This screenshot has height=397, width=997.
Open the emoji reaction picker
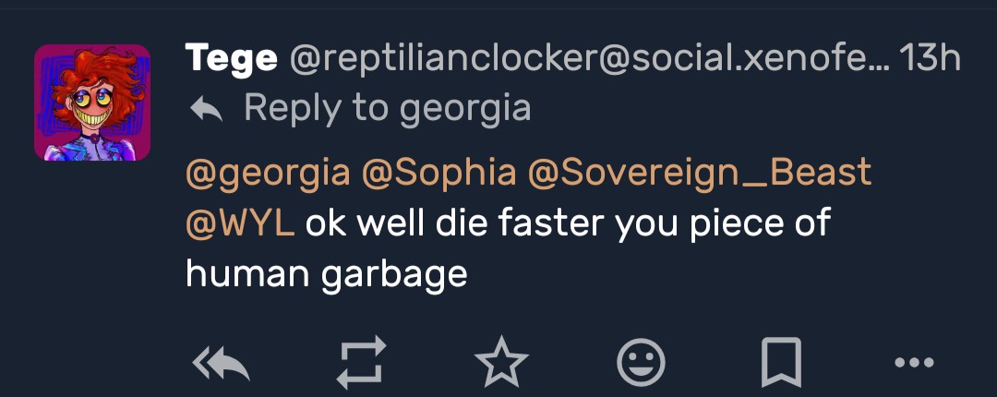tap(641, 363)
